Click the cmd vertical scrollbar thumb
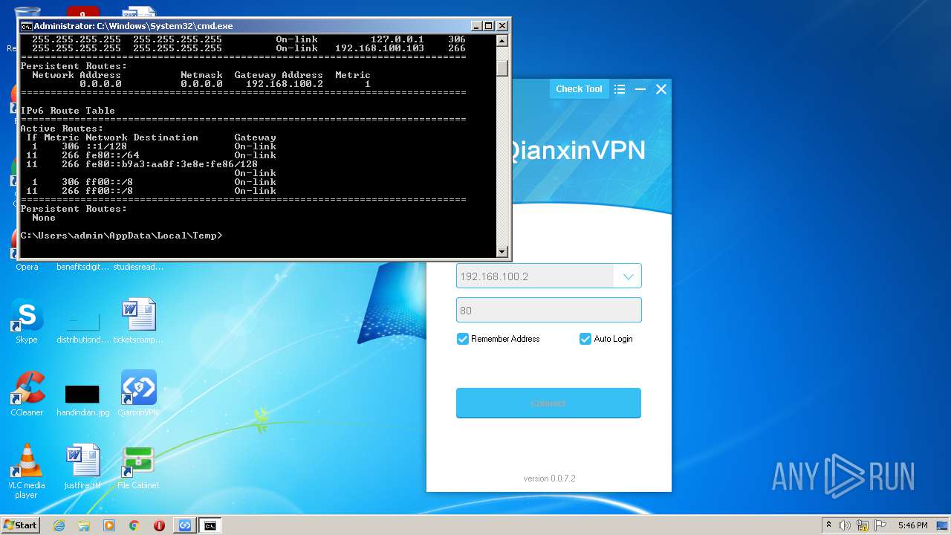The image size is (951, 535). point(502,68)
